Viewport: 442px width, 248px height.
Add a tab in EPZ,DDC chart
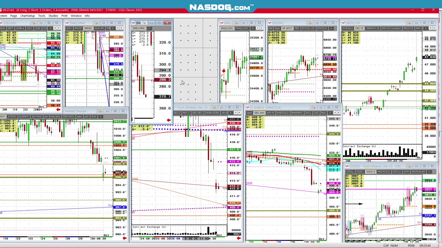(x=331, y=28)
